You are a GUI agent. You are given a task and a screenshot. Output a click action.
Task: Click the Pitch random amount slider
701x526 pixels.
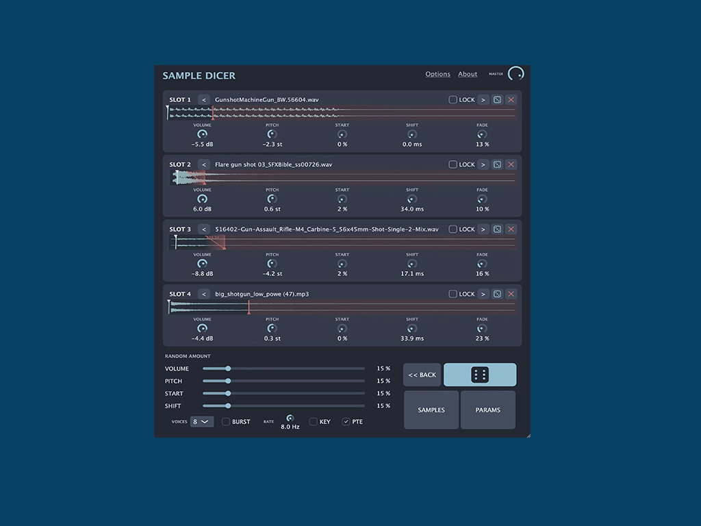tap(283, 381)
